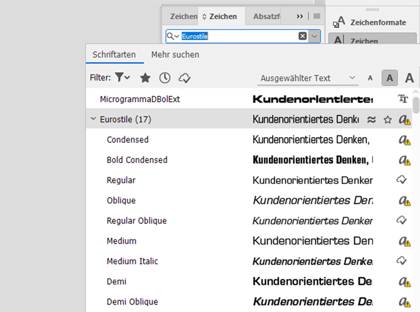Click the warning icon on Medium row
The width and height of the screenshot is (420, 312).
[x=405, y=241]
